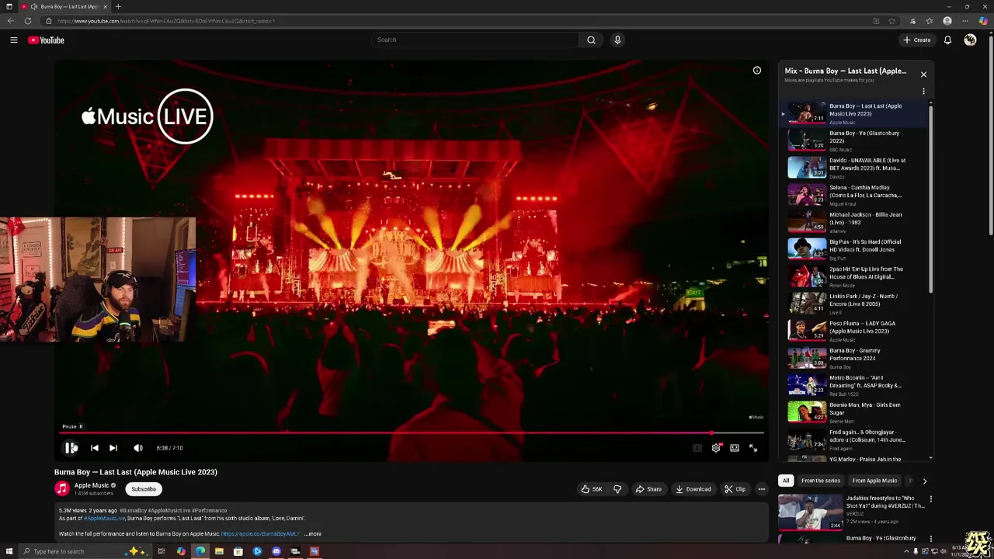Dislike the video
Viewport: 994px width, 559px height.
[617, 489]
